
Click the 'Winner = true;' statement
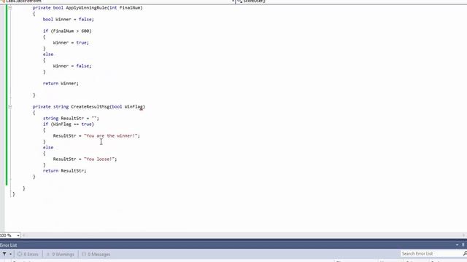(x=71, y=42)
